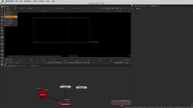
Task: Choose CheckerBoard from the Image menu
Action: (11, 17)
